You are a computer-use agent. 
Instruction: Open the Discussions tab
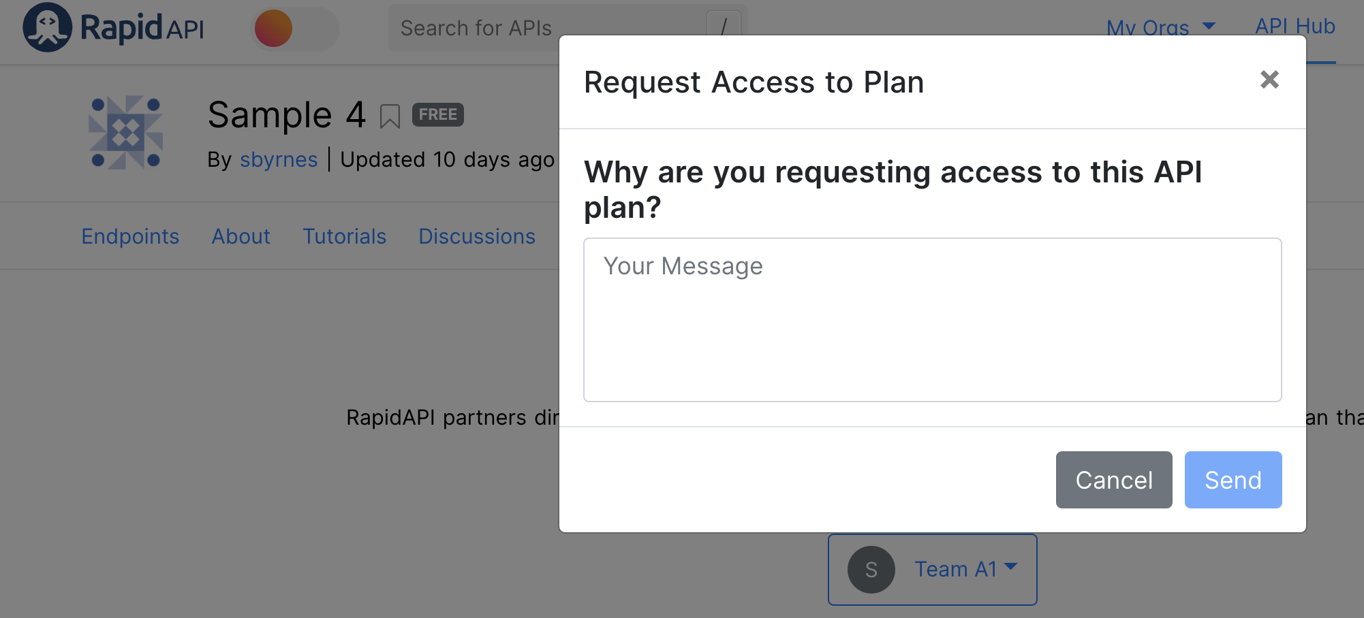click(477, 236)
